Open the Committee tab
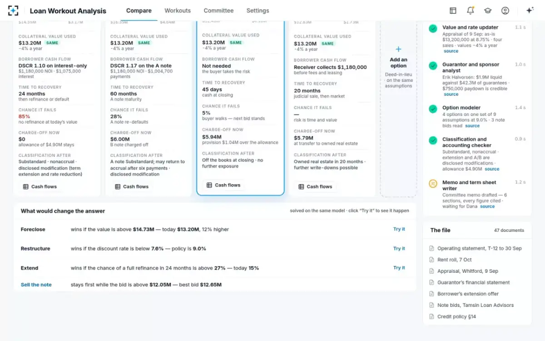 pyautogui.click(x=218, y=10)
